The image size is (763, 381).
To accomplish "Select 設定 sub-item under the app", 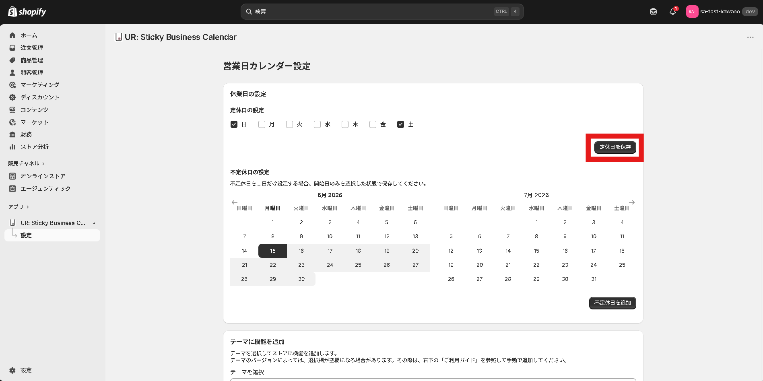I will click(52, 235).
